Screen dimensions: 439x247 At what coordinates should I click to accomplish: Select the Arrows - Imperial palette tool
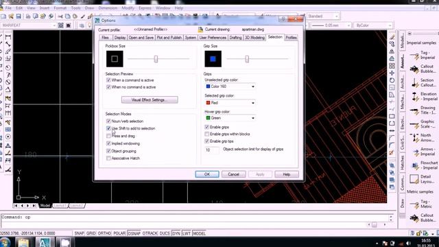(423, 152)
